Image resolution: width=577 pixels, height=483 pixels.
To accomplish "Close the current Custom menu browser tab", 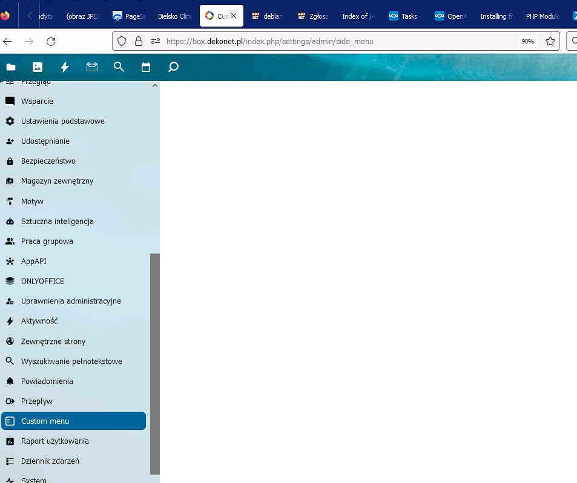I will click(x=234, y=16).
